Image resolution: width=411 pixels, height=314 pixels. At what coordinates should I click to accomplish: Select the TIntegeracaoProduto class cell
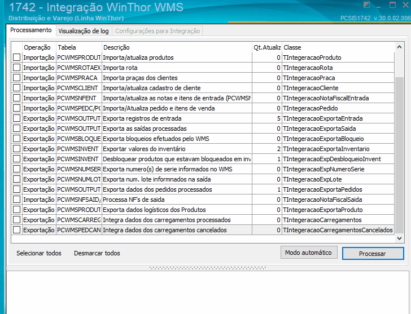[x=338, y=58]
